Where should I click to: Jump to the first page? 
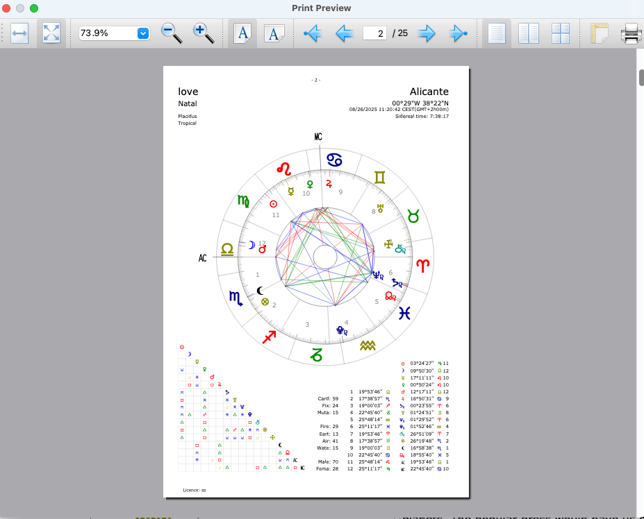pyautogui.click(x=312, y=33)
